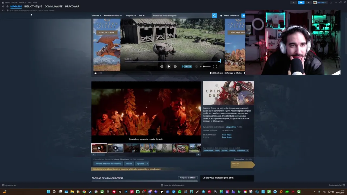This screenshot has height=195, width=347.
Task: Select the second trailer thumbnail
Action: coord(115,148)
